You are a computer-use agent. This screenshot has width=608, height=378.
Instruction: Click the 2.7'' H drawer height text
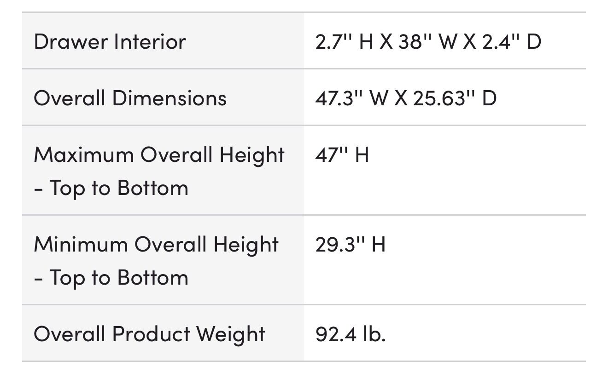coord(344,41)
